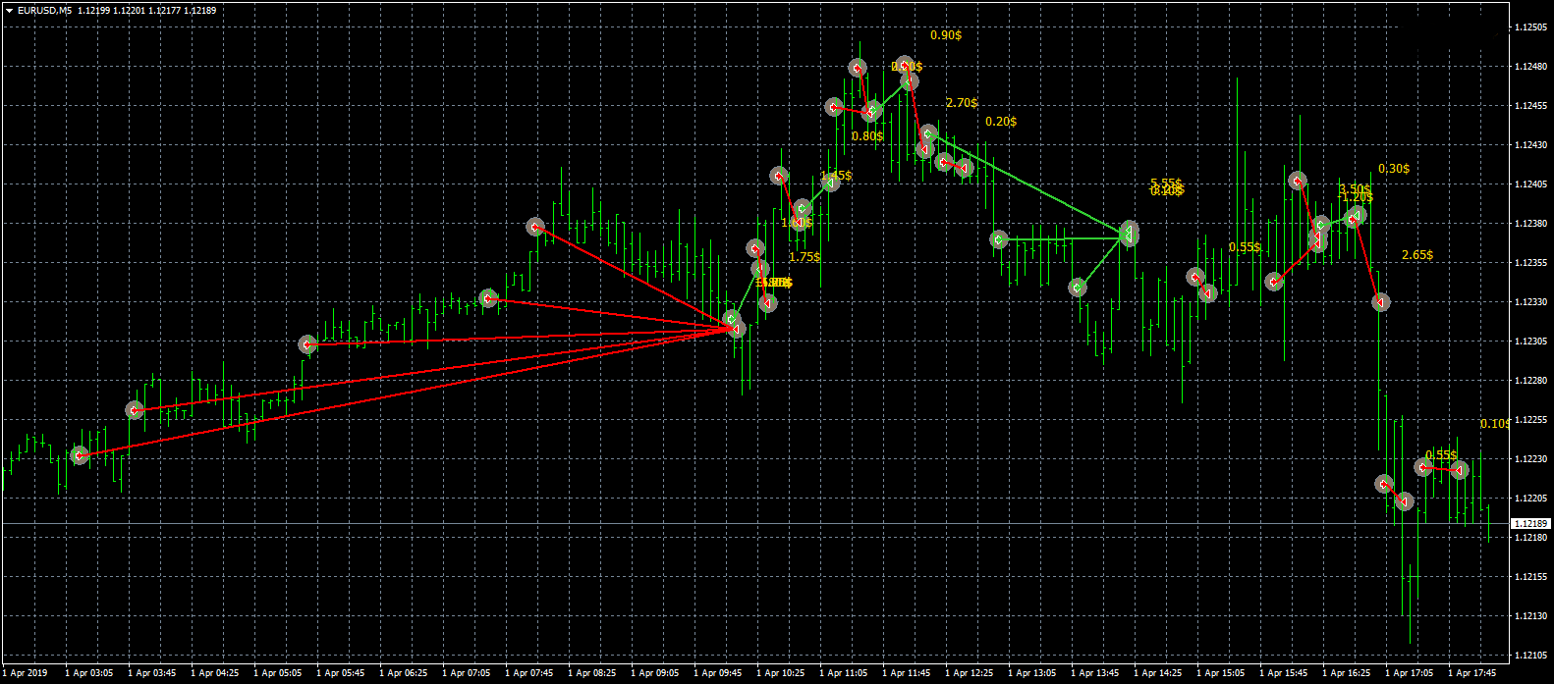
Task: Click the 1.12380 price scale label
Action: point(1531,224)
